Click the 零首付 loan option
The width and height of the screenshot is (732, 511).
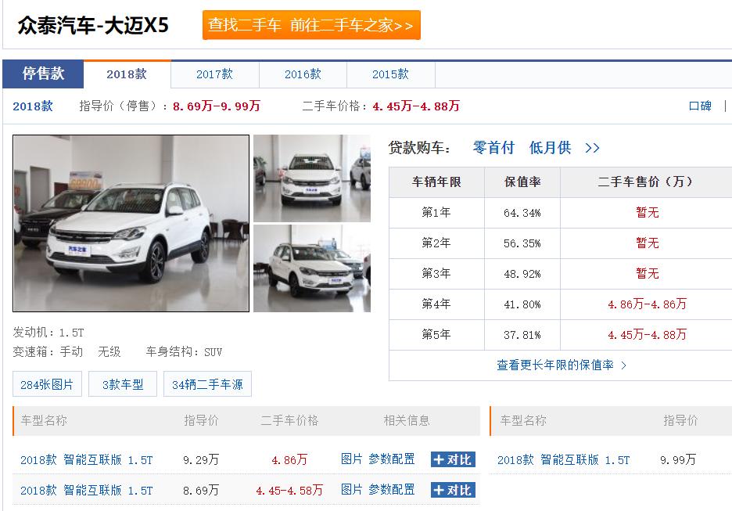coord(493,148)
